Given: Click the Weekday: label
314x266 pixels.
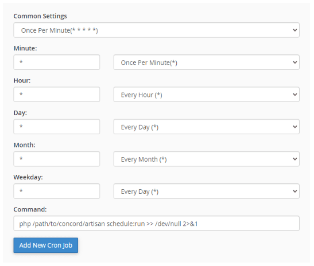Looking at the screenshot, I should click(28, 177).
